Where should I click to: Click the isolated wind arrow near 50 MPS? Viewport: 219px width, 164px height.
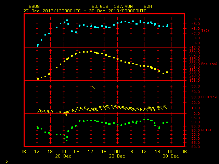[x=93, y=87]
